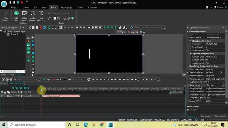Screen dimensions: 228x128
Task: Switch to Resources tab at bottom right
Action: (206, 116)
